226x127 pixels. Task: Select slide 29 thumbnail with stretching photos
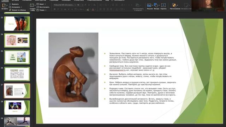coord(17,122)
